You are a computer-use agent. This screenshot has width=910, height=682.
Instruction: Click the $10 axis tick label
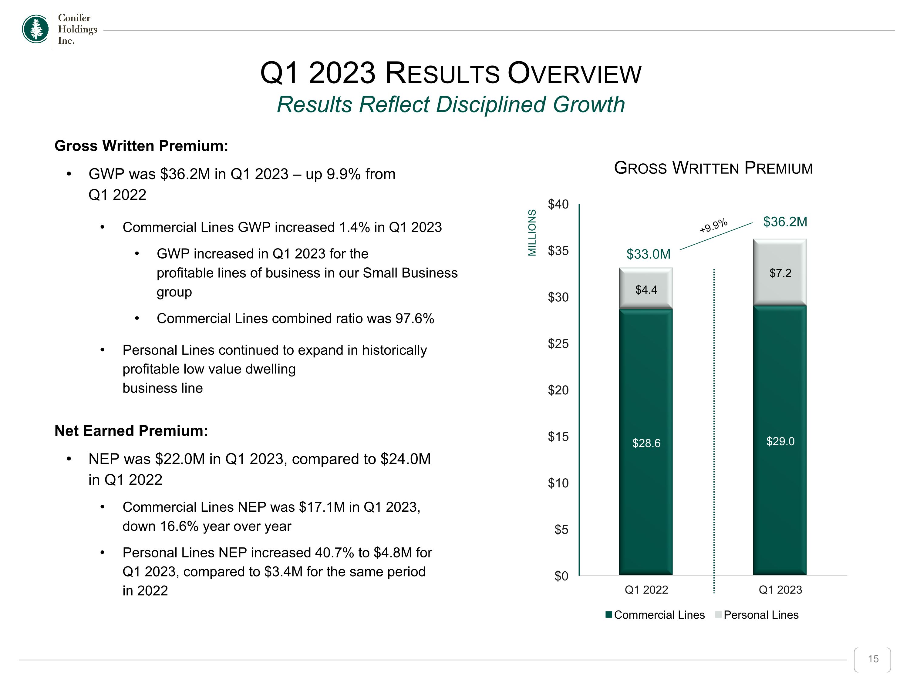point(558,483)
